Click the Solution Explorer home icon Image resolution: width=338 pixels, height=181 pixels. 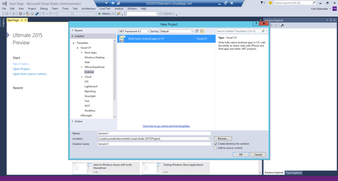click(276, 25)
